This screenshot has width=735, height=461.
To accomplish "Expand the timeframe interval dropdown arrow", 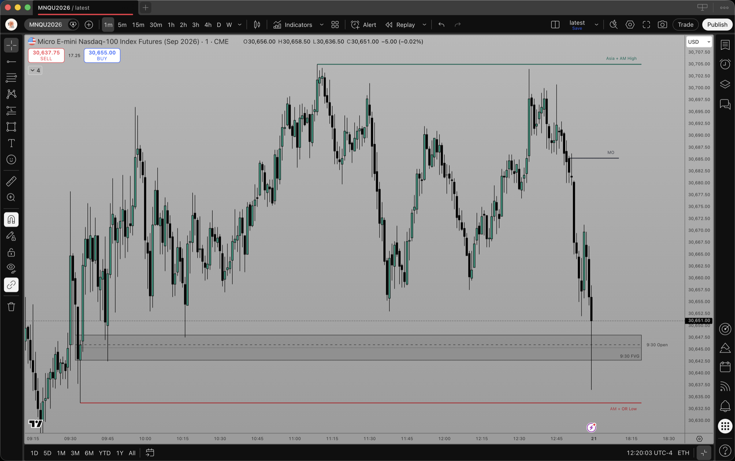I will pyautogui.click(x=240, y=25).
